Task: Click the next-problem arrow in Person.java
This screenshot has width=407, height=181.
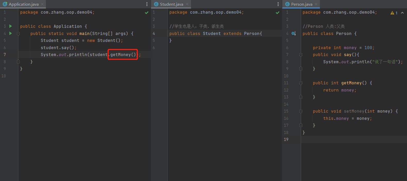Action: [402, 13]
